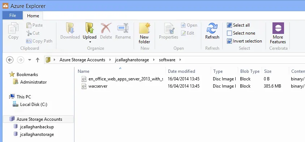
Task: Open the File menu tab
Action: 13,15
